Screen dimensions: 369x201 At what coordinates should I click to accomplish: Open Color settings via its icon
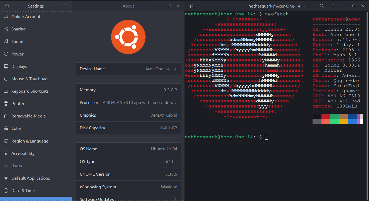(5, 129)
